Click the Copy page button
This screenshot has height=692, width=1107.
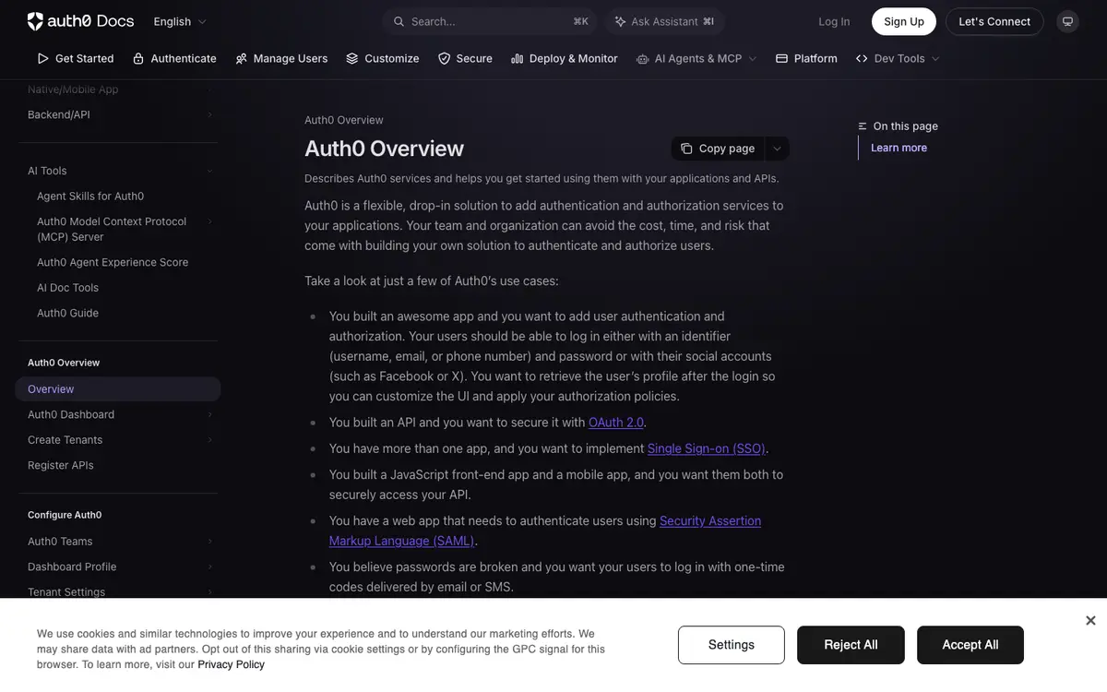(x=718, y=149)
